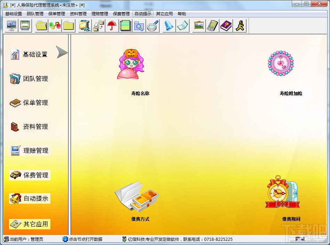Open the 资料管理 menu in the menu bar
Viewport: 330px width, 245px height.
[x=78, y=14]
